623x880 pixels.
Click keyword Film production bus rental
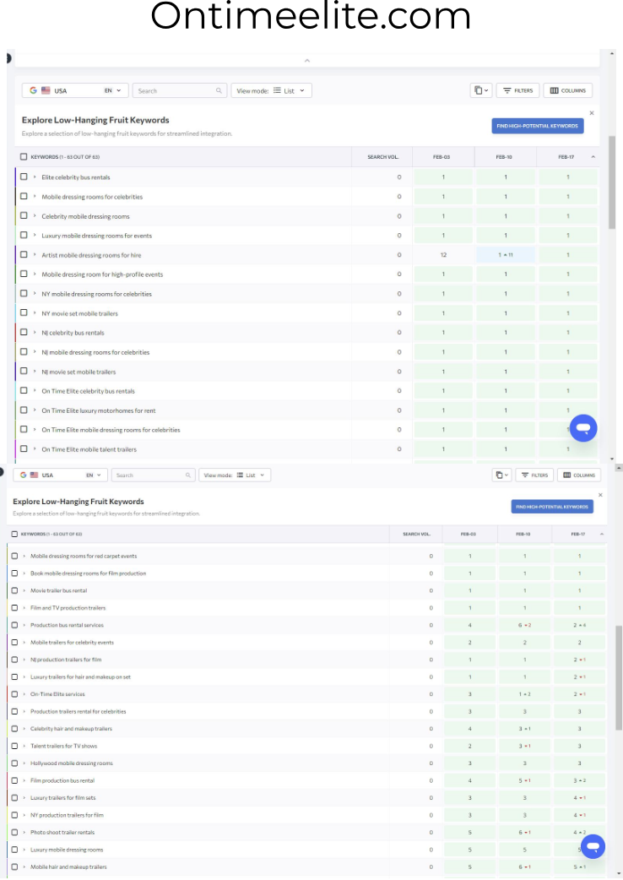pos(62,780)
